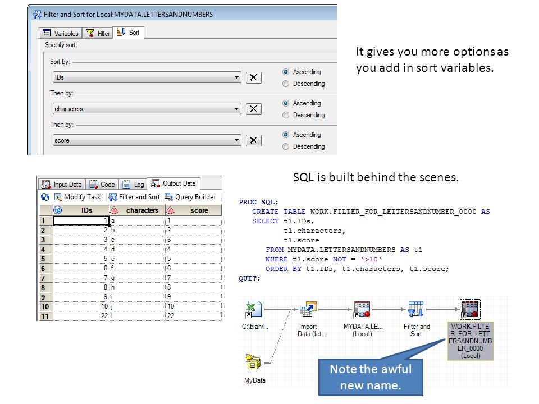Screen dimensions: 539x404
Task: Select Ascending for characters sort
Action: pos(286,103)
